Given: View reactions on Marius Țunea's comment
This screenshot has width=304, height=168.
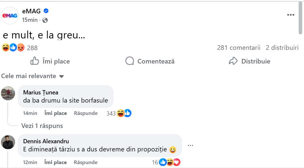Looking at the screenshot, I should [119, 113].
